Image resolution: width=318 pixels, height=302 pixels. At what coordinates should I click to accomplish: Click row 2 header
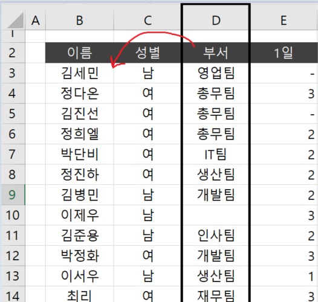[x=13, y=53]
